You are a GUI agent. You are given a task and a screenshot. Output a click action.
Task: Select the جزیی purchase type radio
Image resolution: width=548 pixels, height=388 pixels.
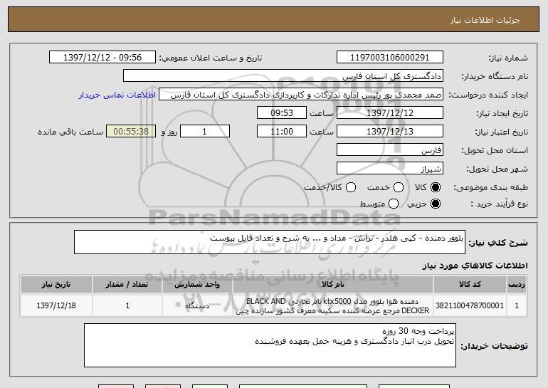436,204
